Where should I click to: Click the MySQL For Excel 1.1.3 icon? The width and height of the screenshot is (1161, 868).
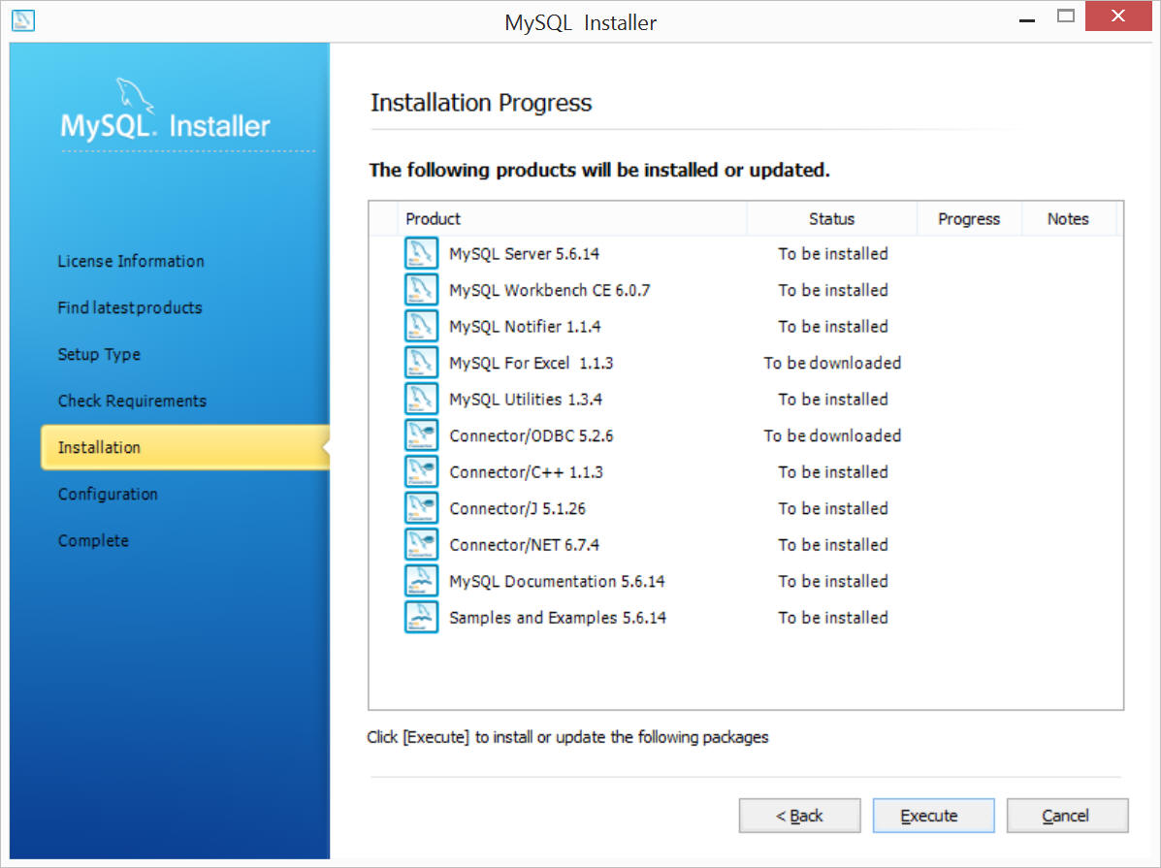point(421,362)
